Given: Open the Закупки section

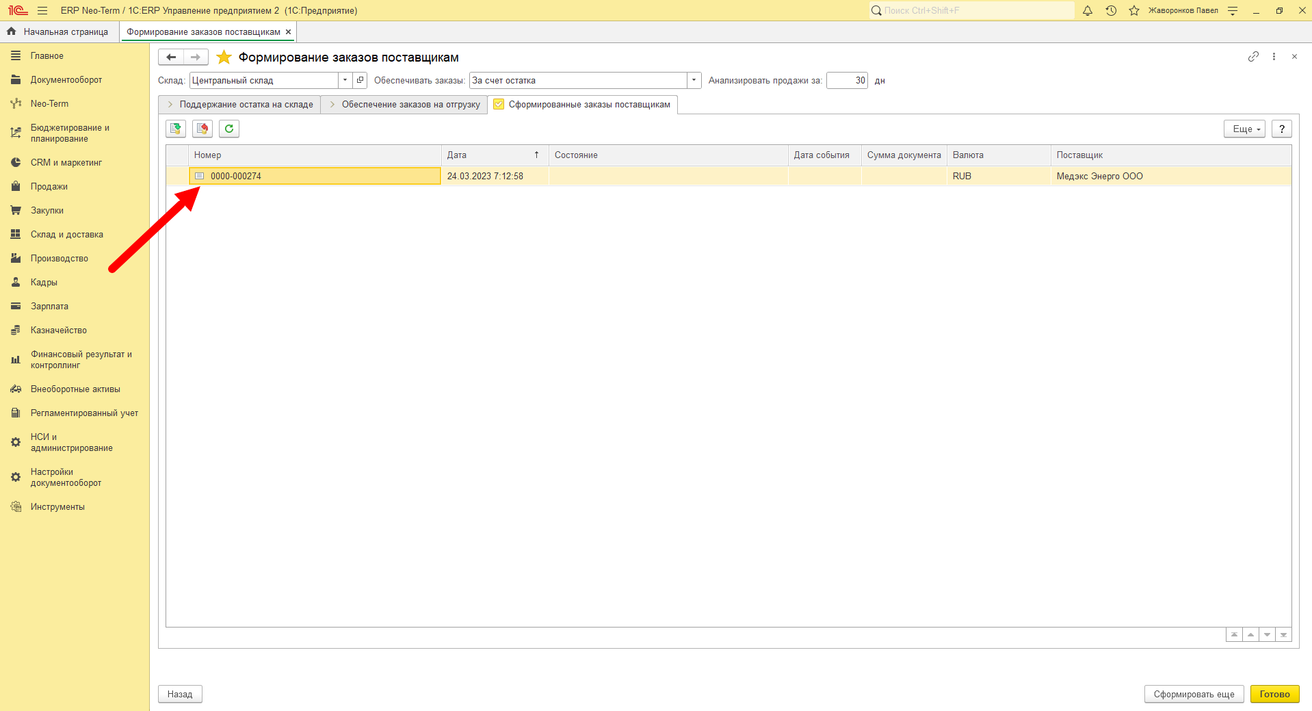Looking at the screenshot, I should point(47,210).
